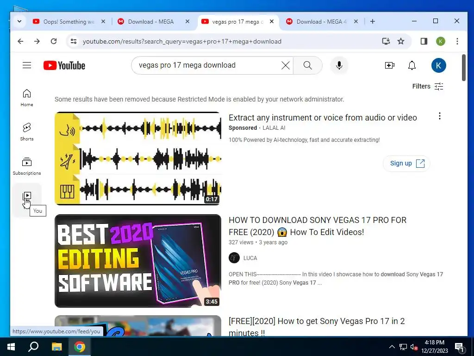Click the Chrome address bar URL
The width and height of the screenshot is (474, 356).
pyautogui.click(x=182, y=41)
